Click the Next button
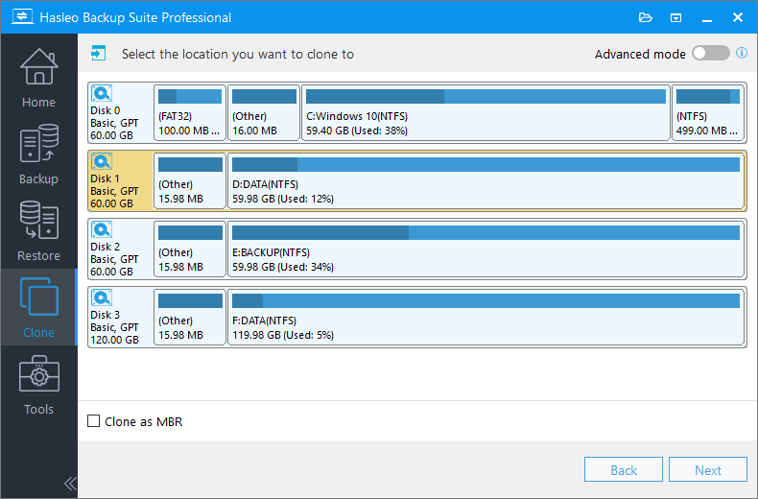Viewport: 758px width, 499px height. pos(707,470)
